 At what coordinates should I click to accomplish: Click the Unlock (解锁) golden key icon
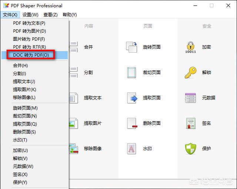pos(190,73)
